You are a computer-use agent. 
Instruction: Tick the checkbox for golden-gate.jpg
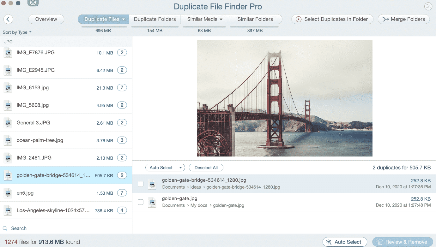pos(141,202)
